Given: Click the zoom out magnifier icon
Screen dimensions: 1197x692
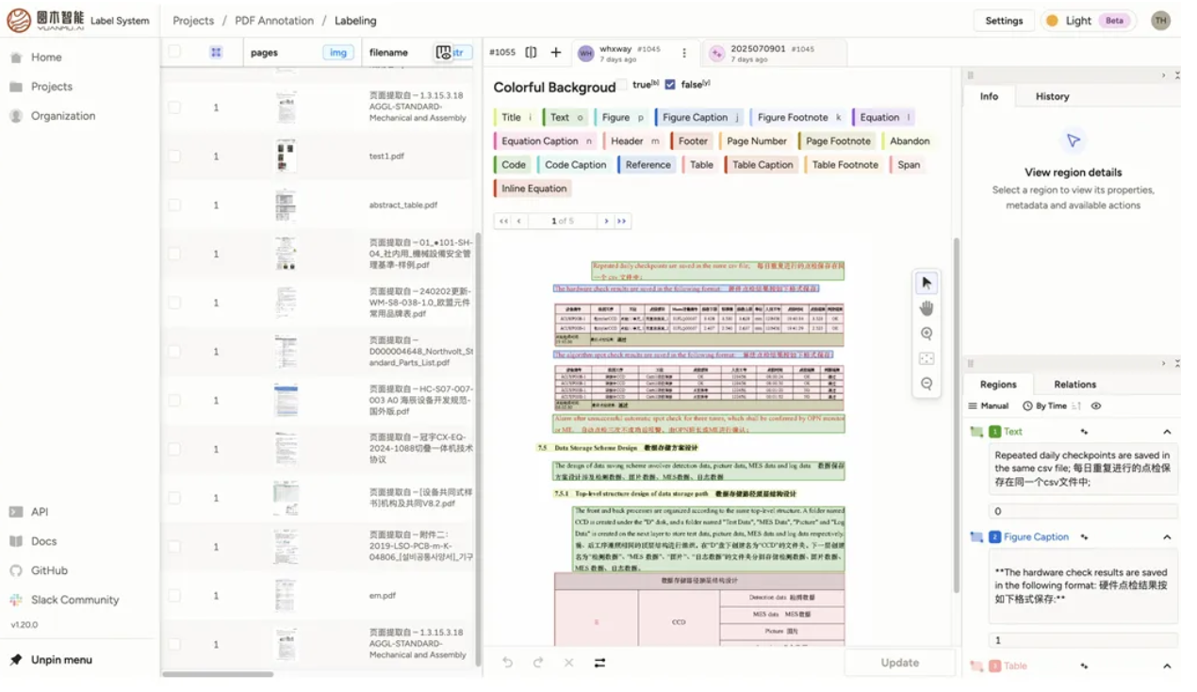Looking at the screenshot, I should (926, 384).
